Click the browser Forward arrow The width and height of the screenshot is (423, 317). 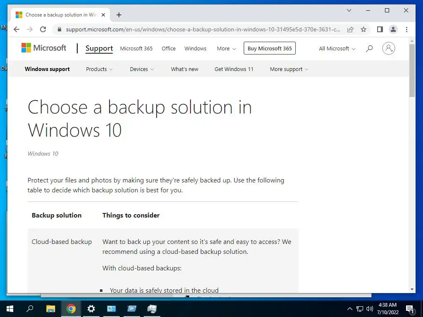(30, 29)
